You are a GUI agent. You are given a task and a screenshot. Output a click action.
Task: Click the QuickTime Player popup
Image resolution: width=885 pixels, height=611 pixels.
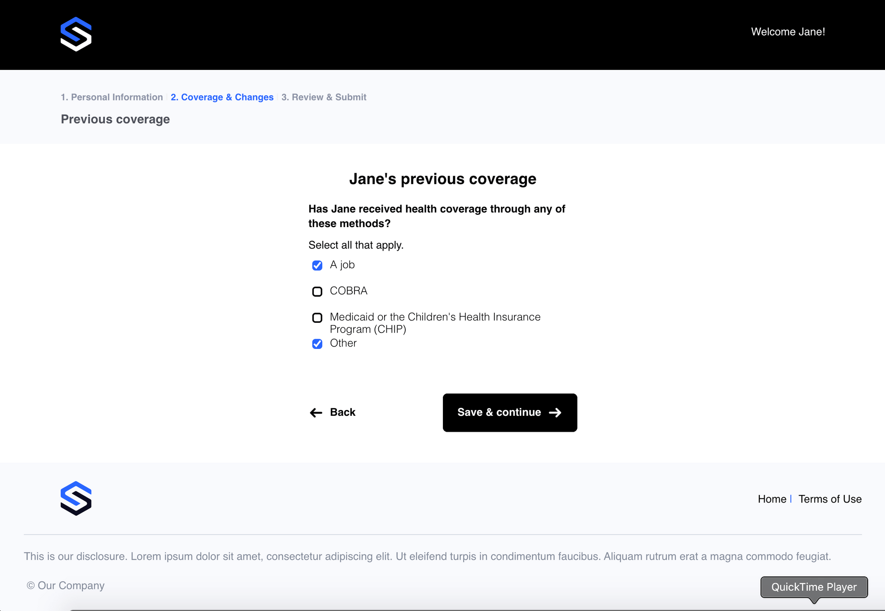tap(813, 587)
